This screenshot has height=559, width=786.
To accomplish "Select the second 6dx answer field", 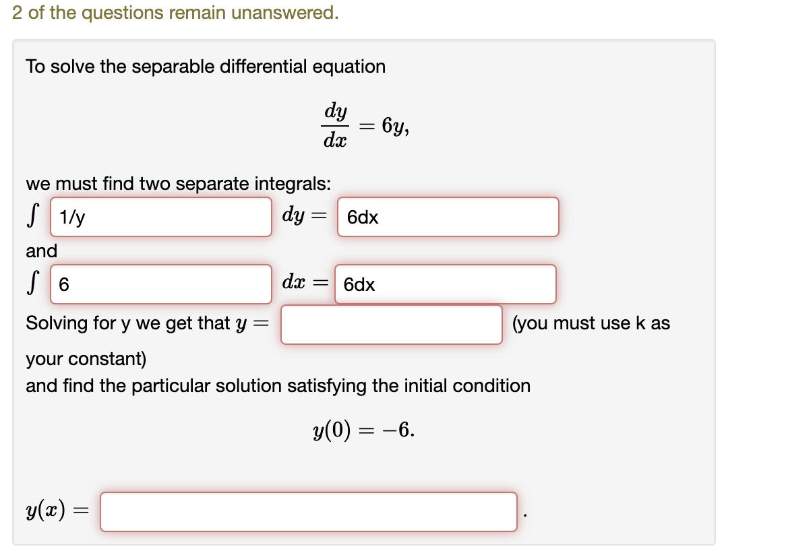I will click(x=447, y=284).
